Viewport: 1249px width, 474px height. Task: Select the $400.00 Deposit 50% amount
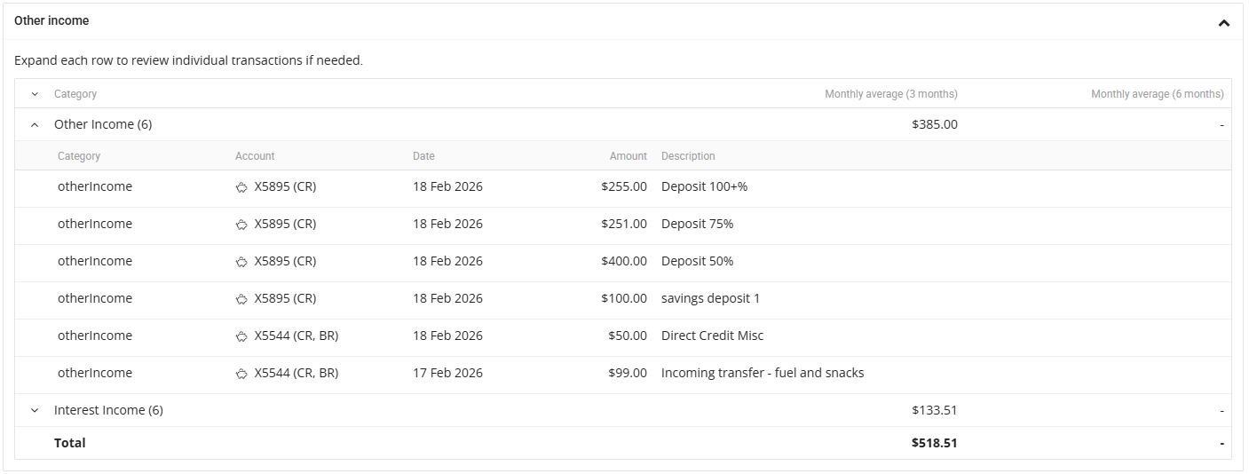623,261
